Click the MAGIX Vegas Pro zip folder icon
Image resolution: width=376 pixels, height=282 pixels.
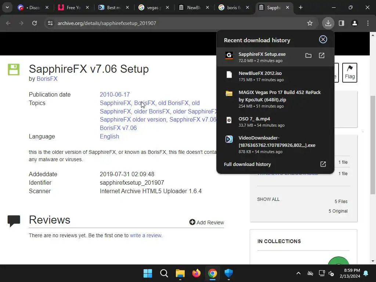click(x=229, y=94)
